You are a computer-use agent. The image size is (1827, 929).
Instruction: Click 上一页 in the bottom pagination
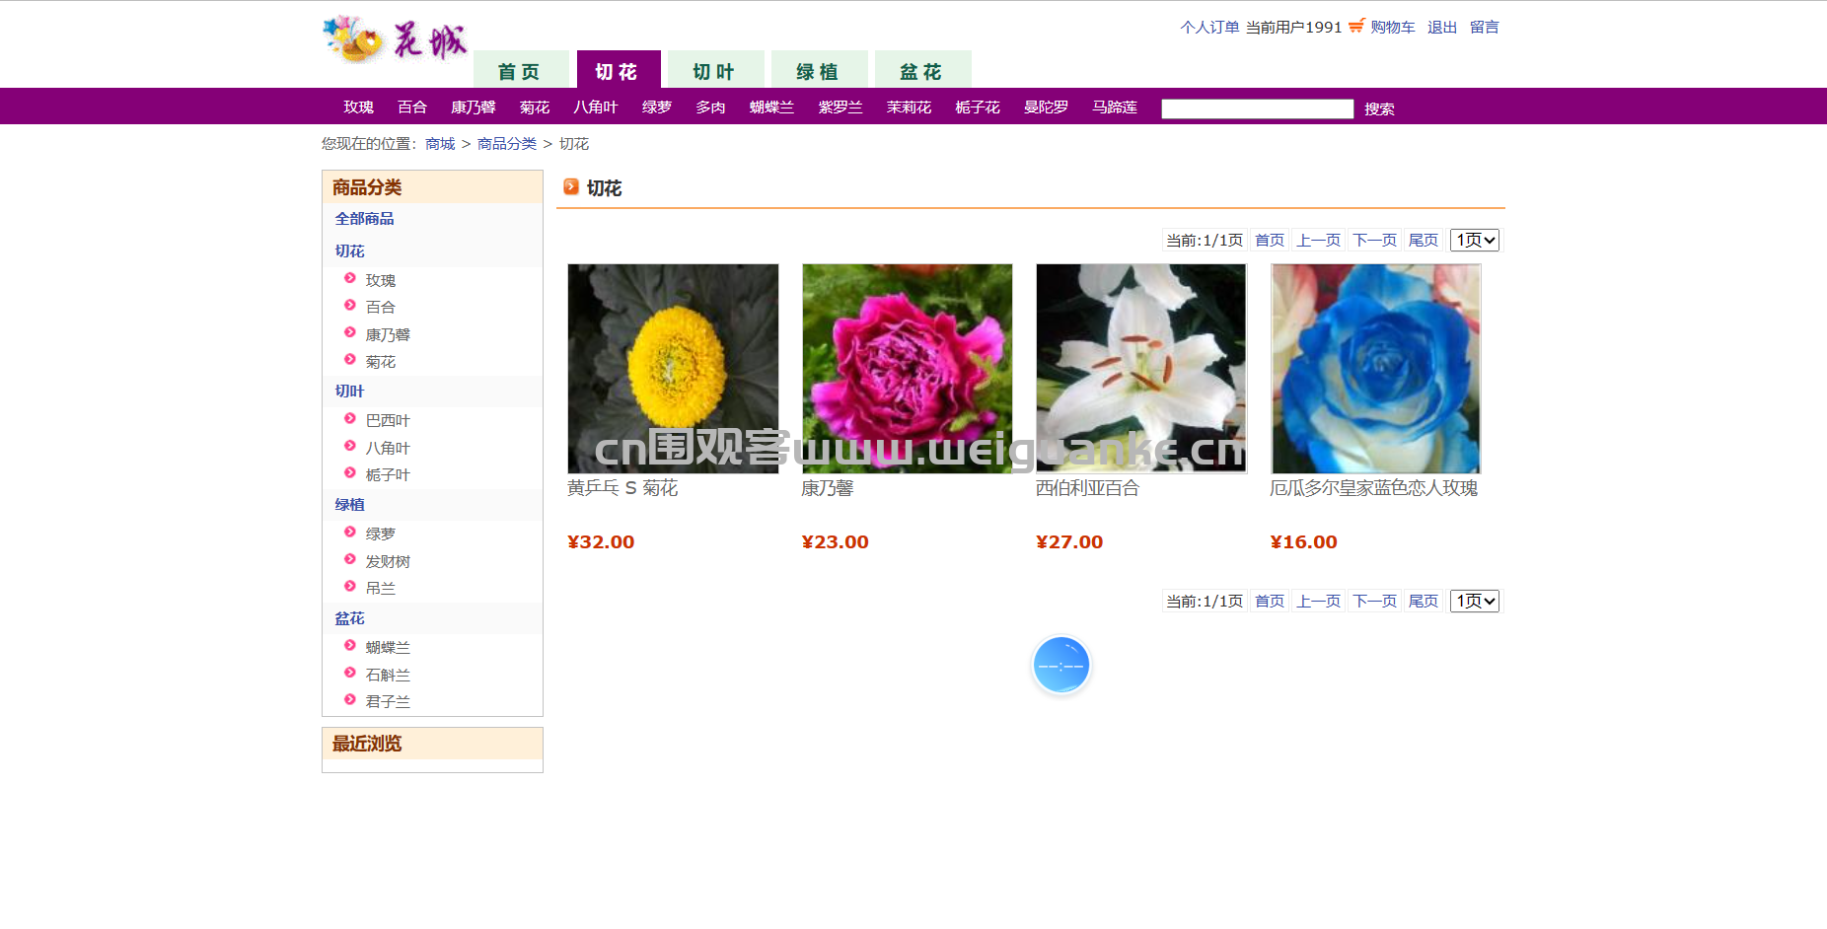tap(1319, 601)
